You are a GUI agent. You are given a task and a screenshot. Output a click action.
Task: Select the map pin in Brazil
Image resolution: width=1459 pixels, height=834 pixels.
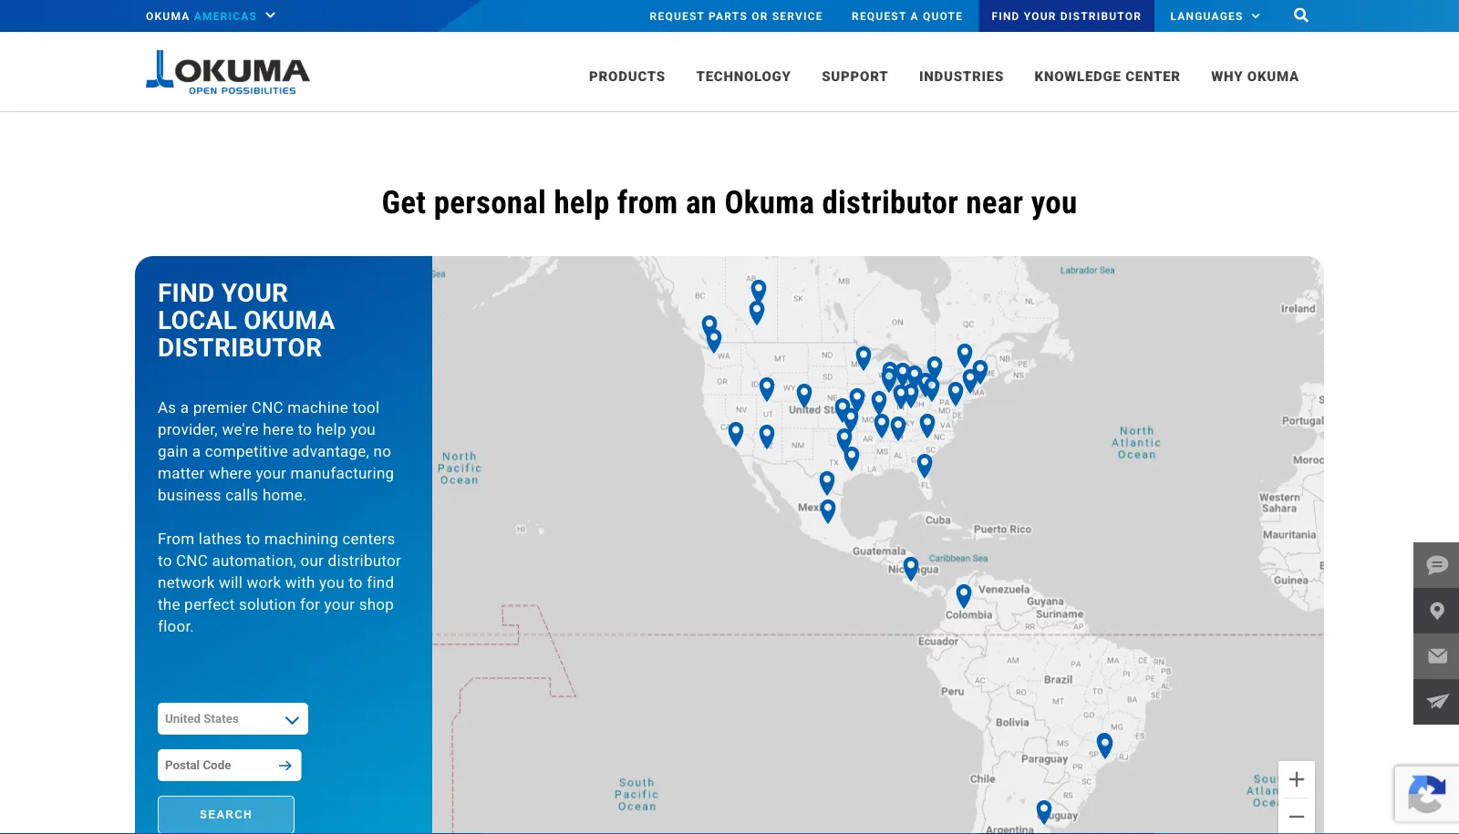[x=1104, y=746]
